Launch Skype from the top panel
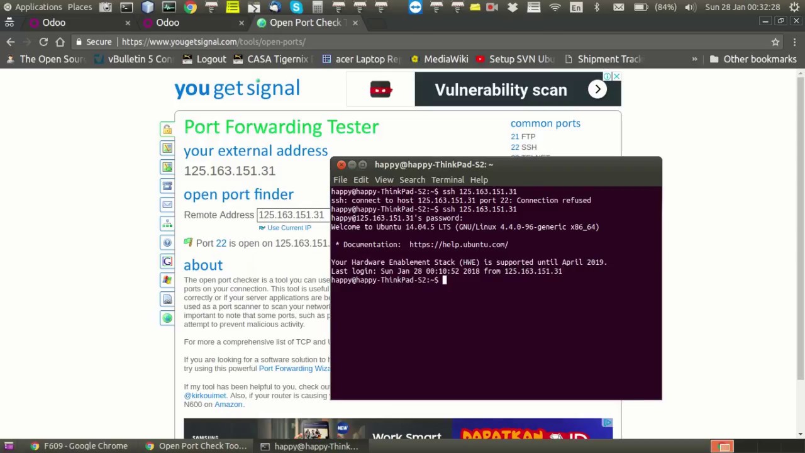This screenshot has width=805, height=453. point(296,7)
